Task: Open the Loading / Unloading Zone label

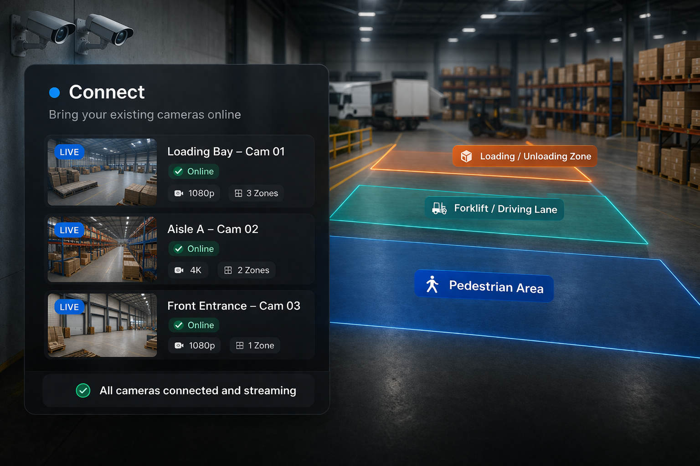Action: coord(525,156)
